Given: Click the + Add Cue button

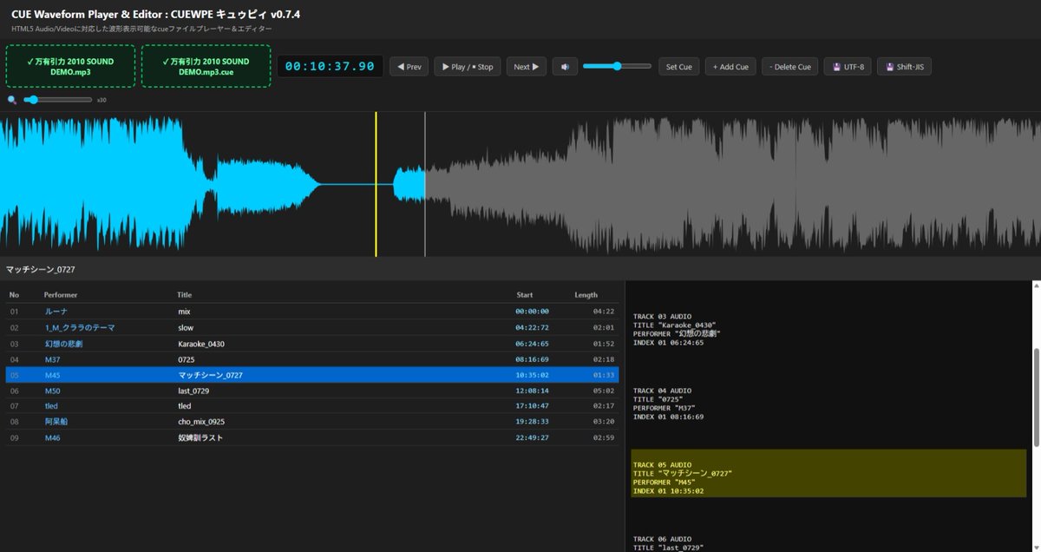Looking at the screenshot, I should click(x=730, y=67).
